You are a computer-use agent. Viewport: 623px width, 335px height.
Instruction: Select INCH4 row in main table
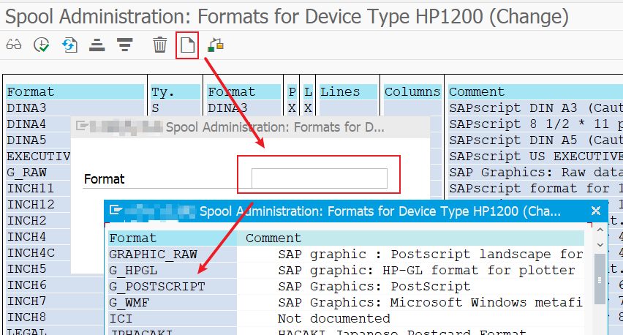pos(26,237)
